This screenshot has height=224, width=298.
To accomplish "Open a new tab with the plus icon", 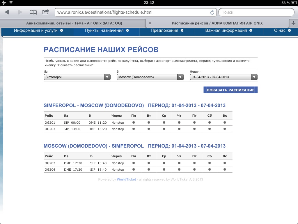I will pyautogui.click(x=293, y=23).
